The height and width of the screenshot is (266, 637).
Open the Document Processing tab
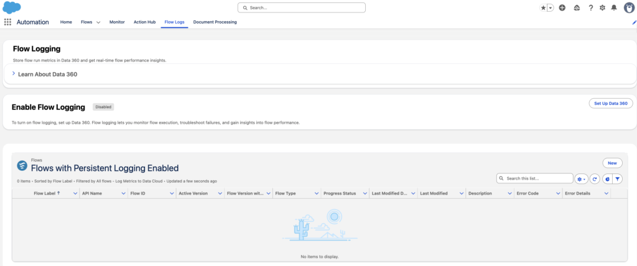tap(215, 22)
